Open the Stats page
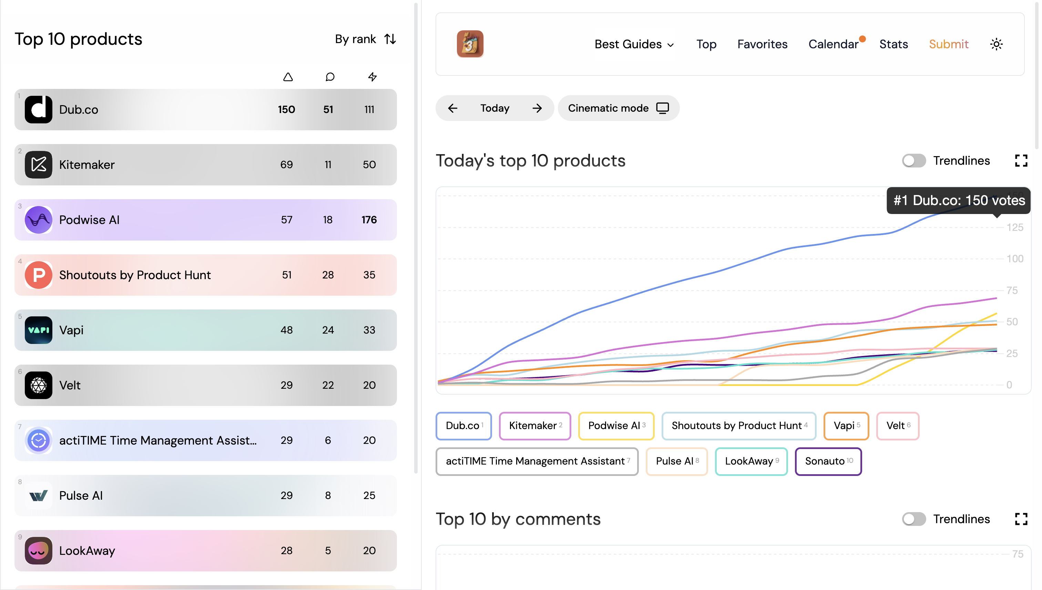Screen dimensions: 1042x590 coord(893,44)
